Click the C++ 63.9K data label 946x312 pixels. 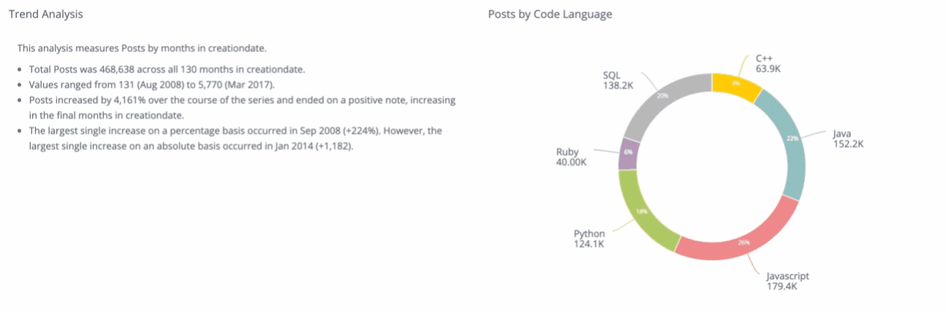tap(768, 63)
